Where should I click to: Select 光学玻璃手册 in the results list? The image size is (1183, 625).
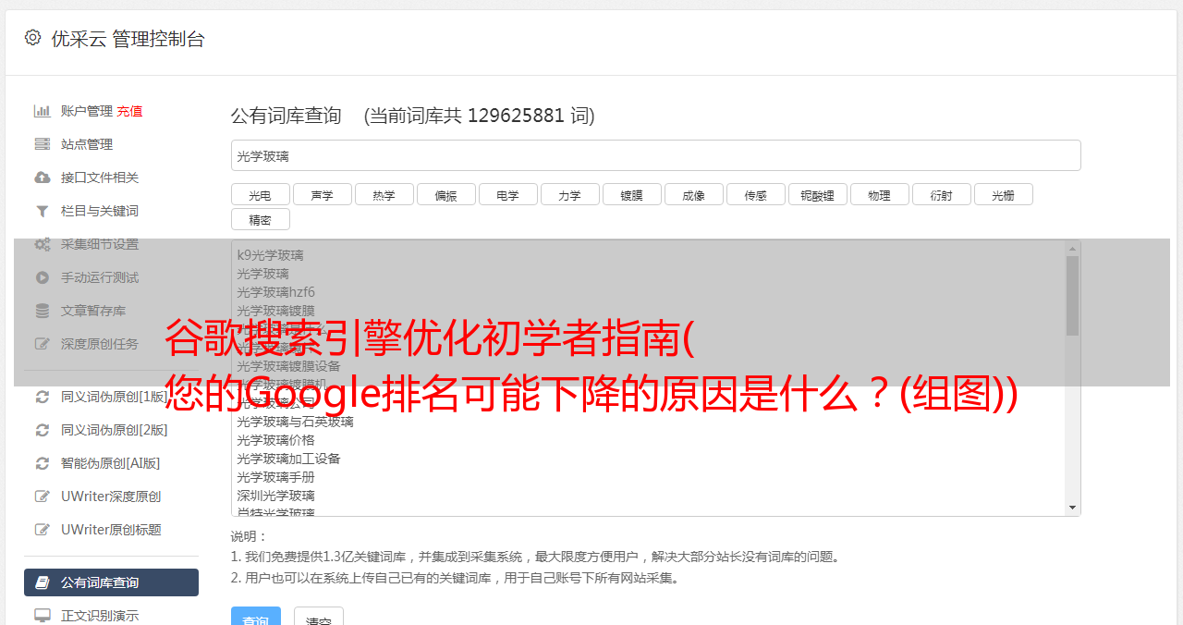275,477
